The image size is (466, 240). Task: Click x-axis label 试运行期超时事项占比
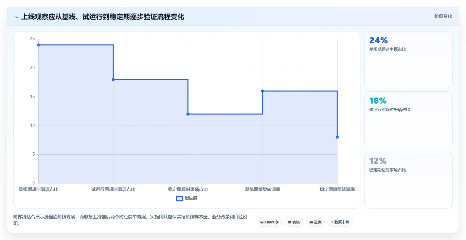(113, 190)
